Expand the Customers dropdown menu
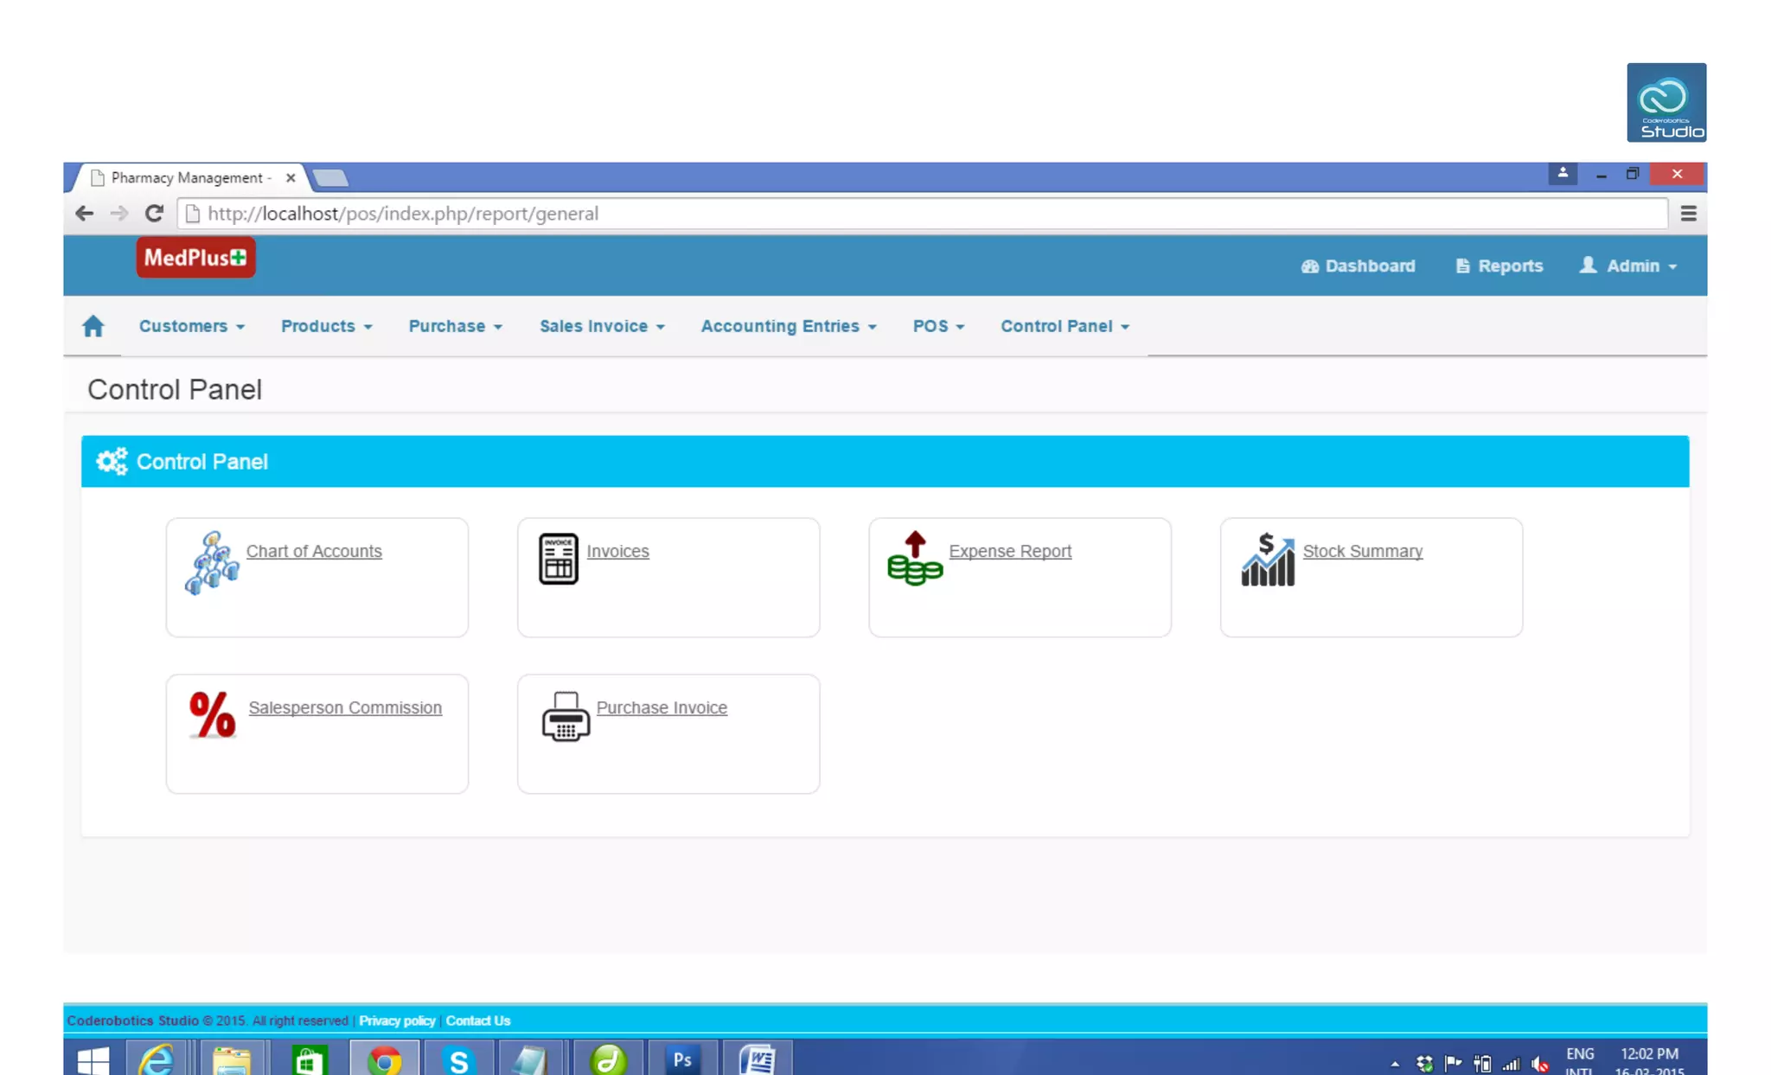 [x=191, y=326]
